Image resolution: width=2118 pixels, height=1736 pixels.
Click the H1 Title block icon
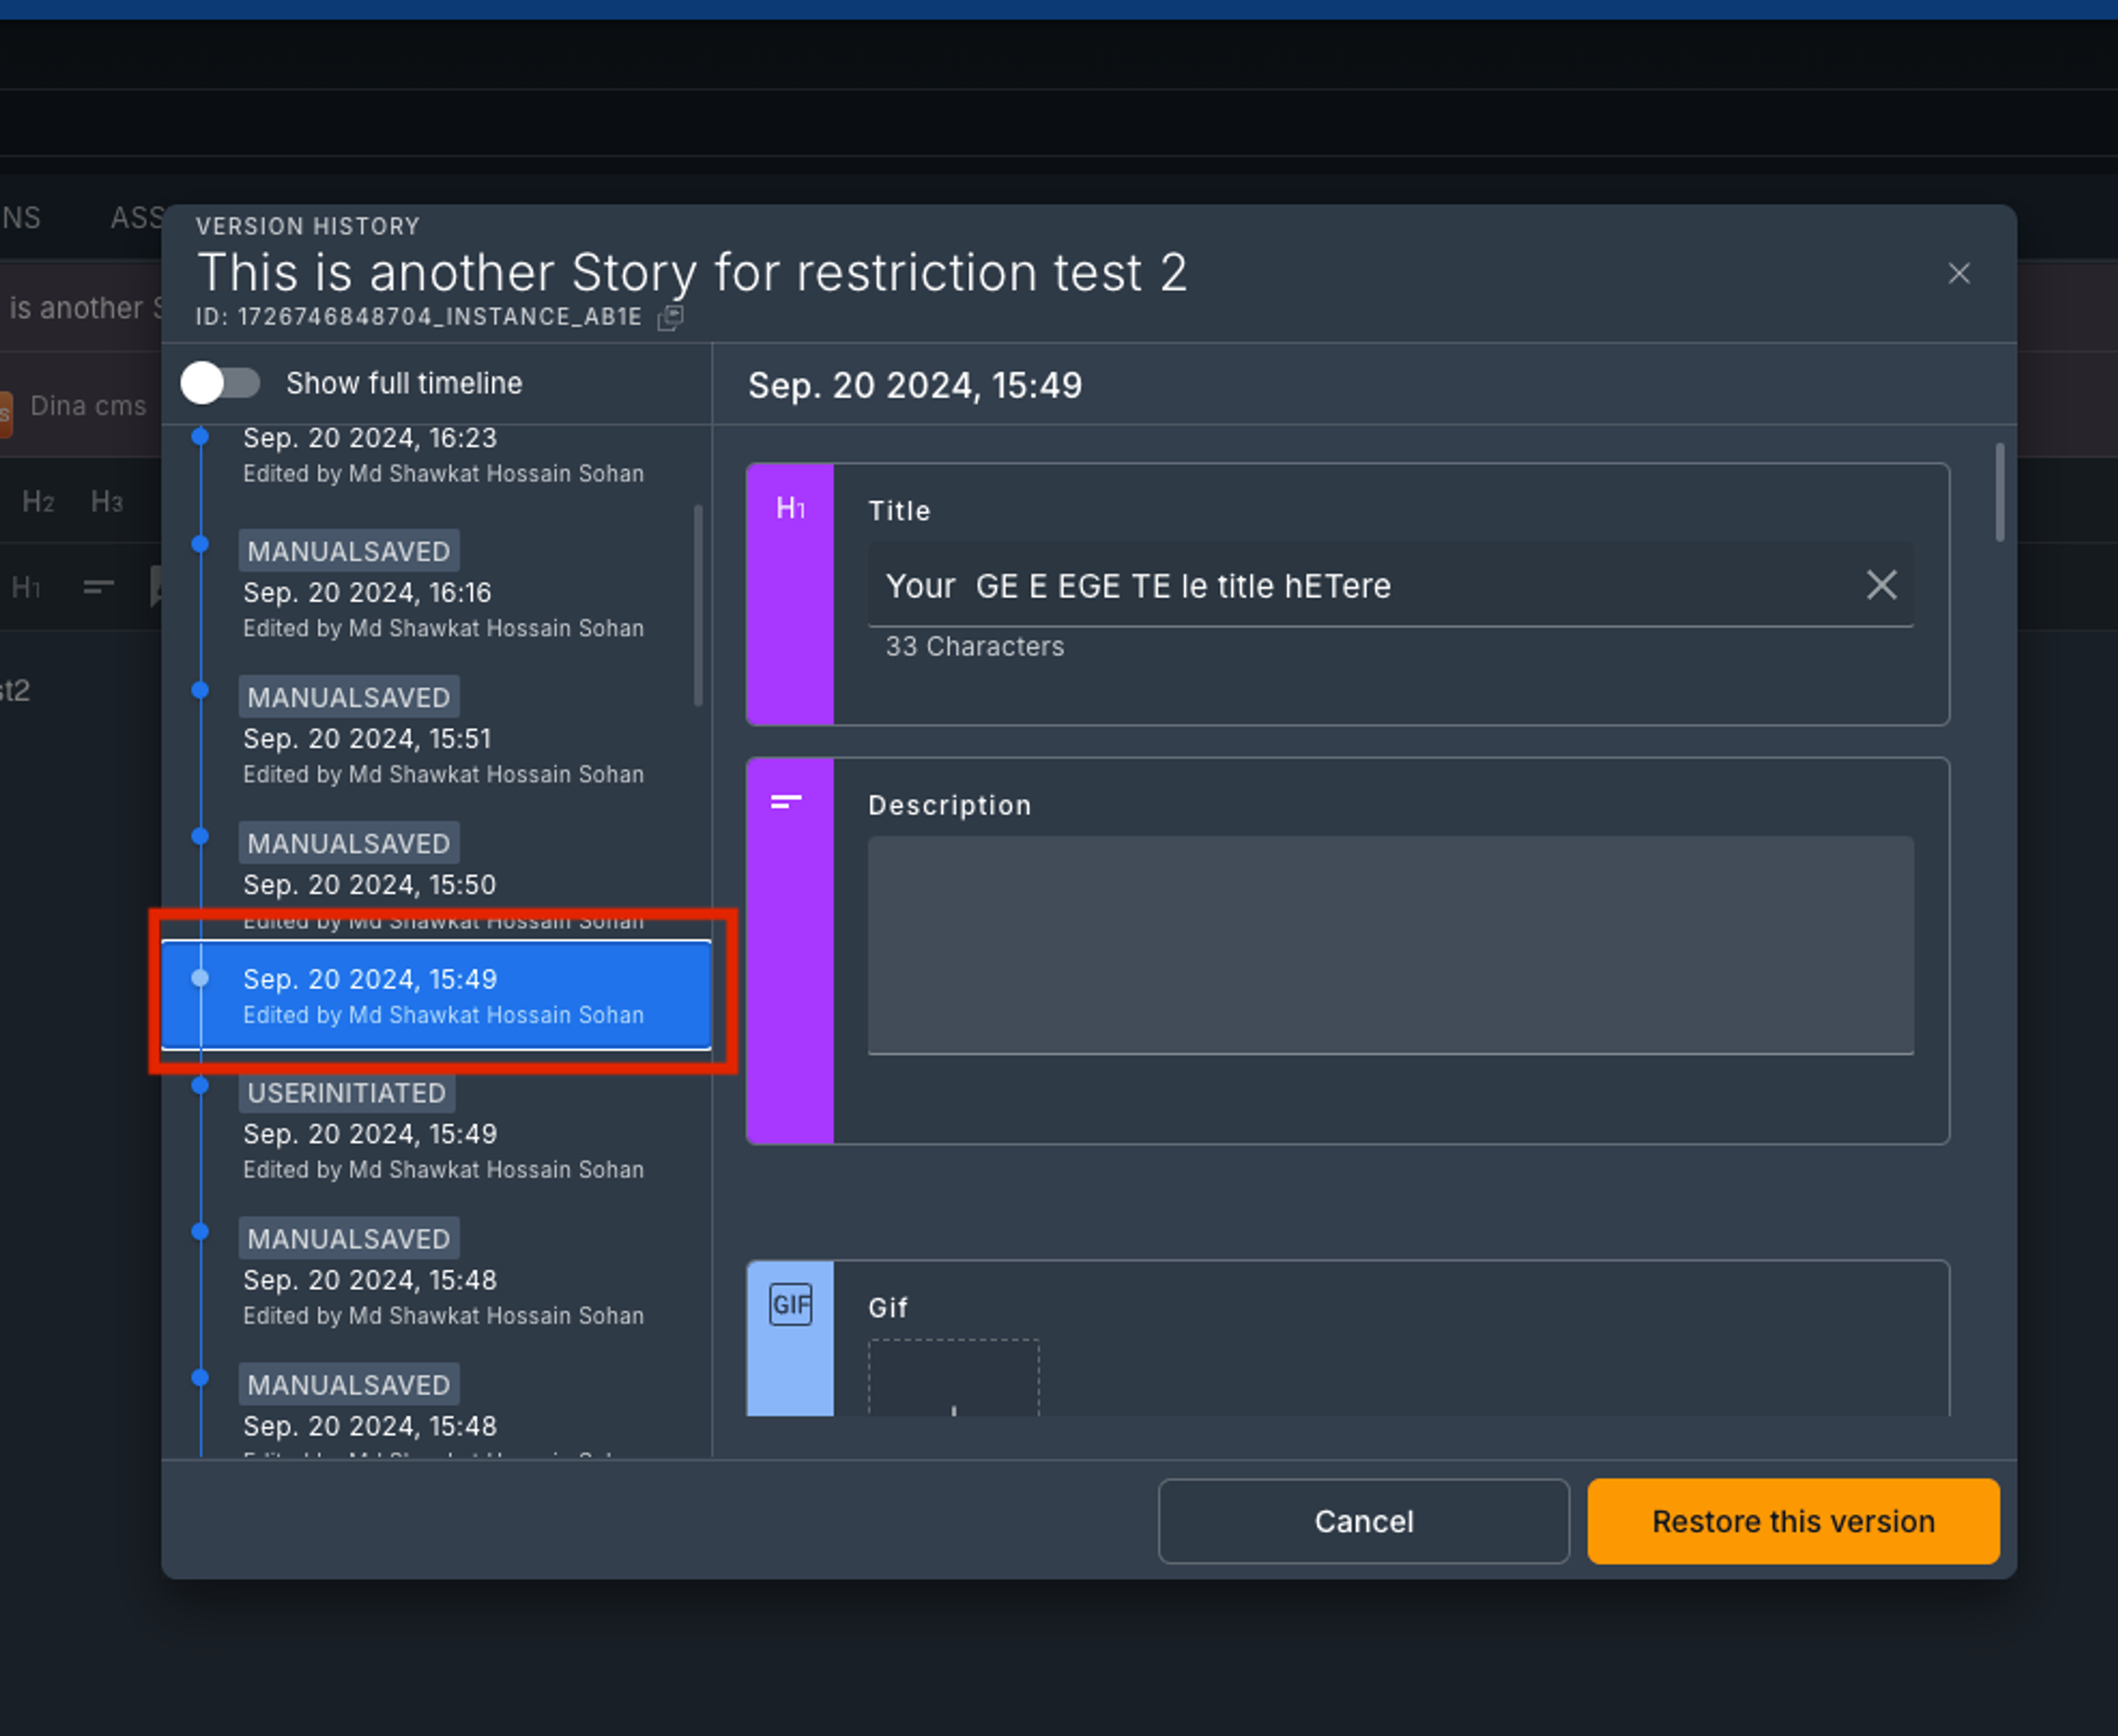pos(790,509)
